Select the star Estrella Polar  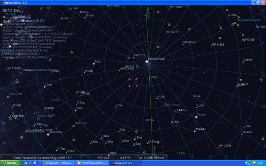click(x=147, y=62)
